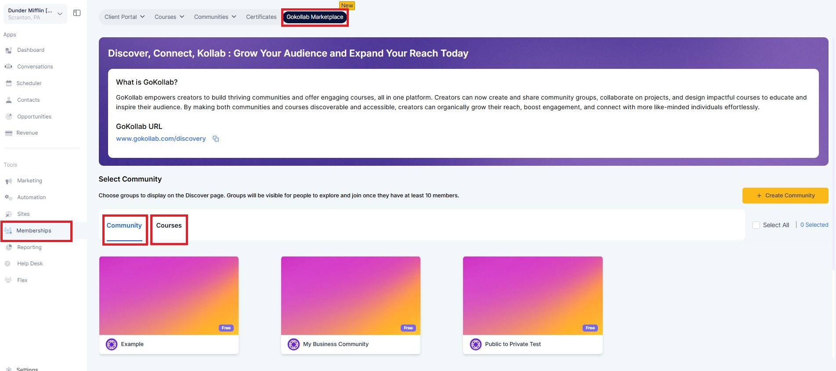Viewport: 836px width, 371px height.
Task: Open the Certificates tab
Action: pyautogui.click(x=261, y=17)
